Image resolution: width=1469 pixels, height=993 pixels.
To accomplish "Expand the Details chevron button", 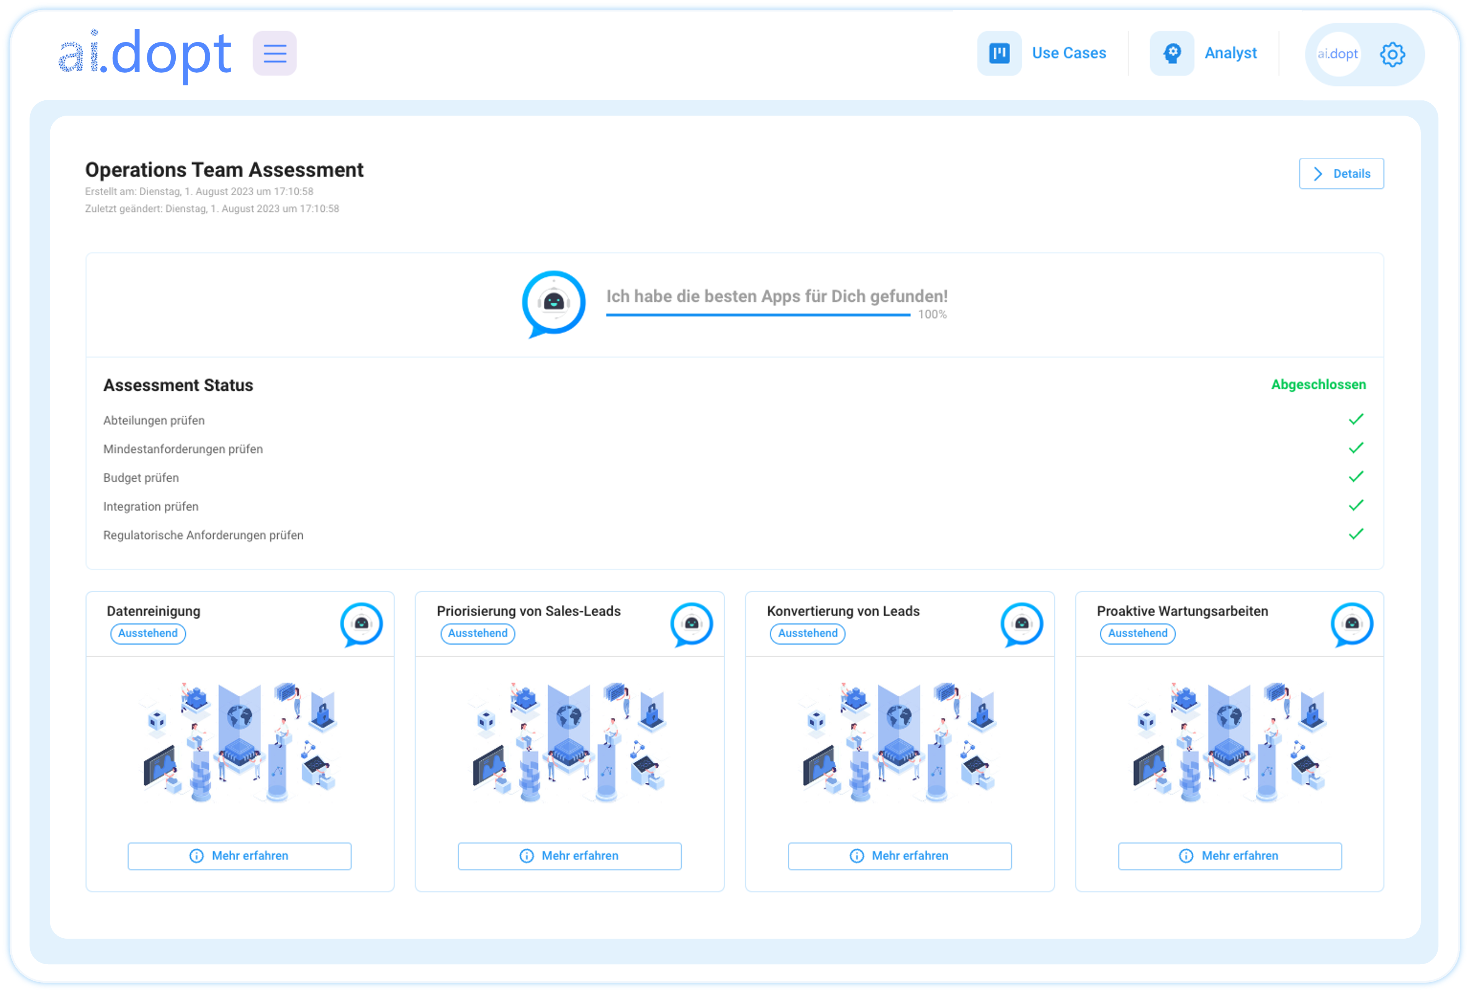I will pyautogui.click(x=1341, y=174).
